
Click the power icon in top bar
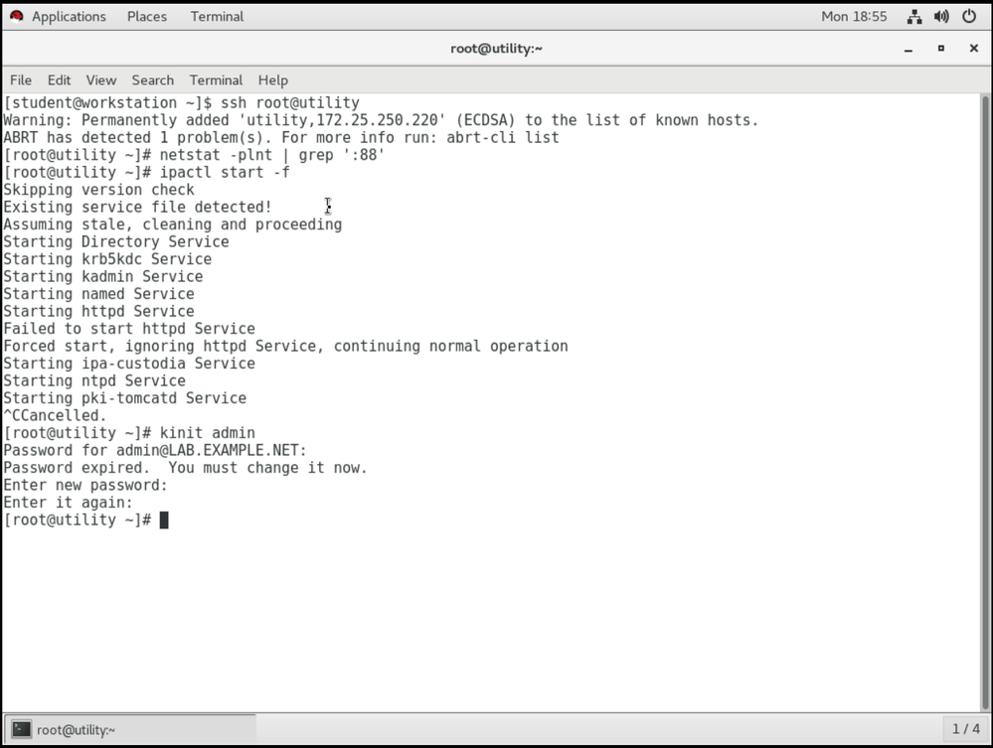[969, 17]
